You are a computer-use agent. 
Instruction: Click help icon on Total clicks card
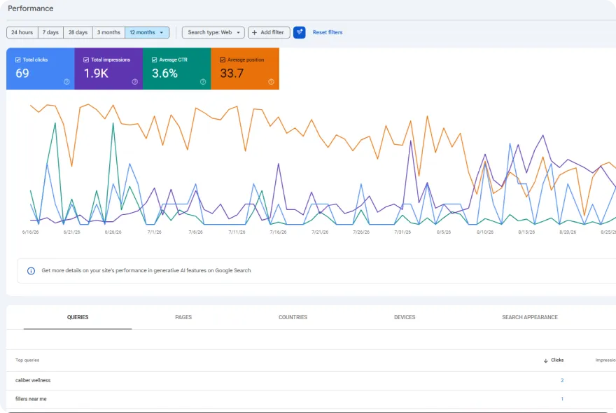click(66, 82)
